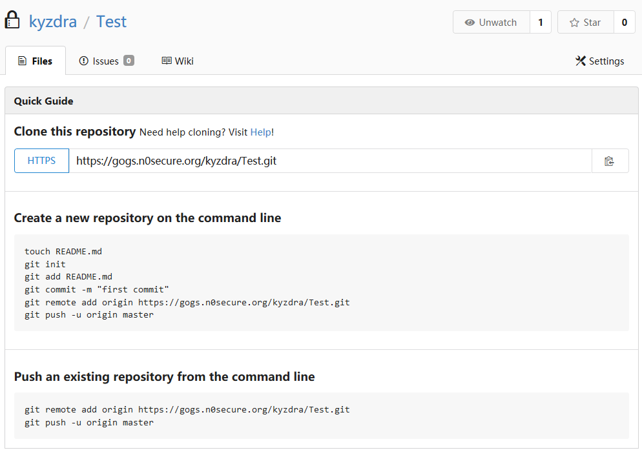Switch to the Wiki tab
The image size is (642, 468).
(x=178, y=61)
